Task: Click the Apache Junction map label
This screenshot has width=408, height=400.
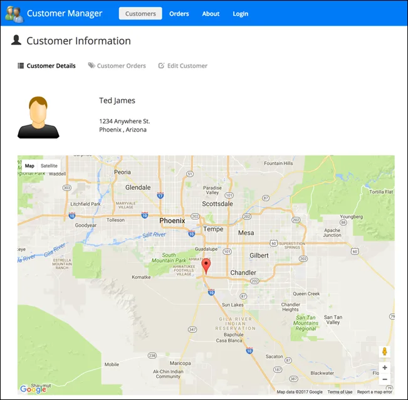Action: click(x=332, y=233)
